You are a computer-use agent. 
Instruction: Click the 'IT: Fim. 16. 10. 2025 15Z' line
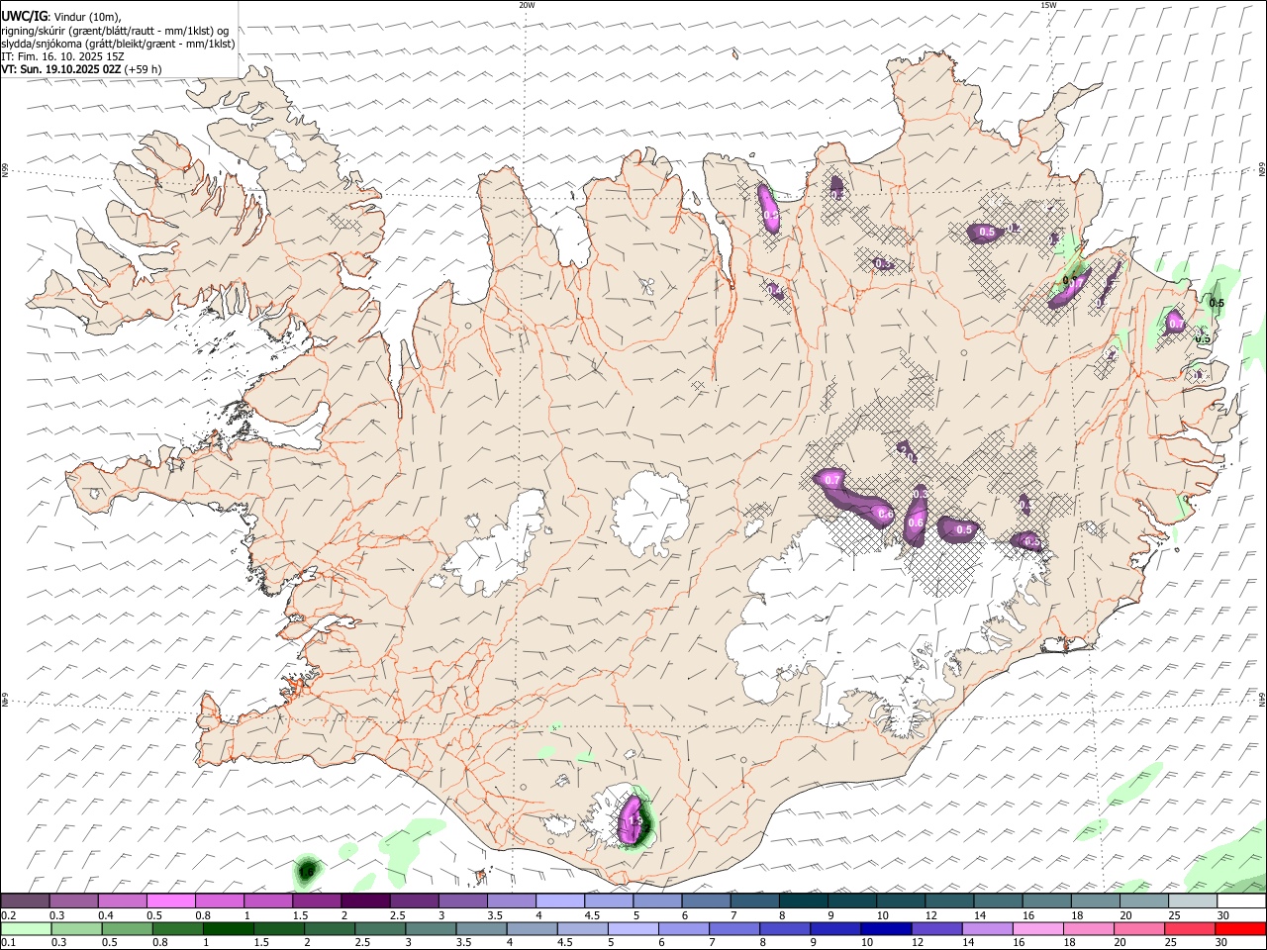(x=62, y=56)
